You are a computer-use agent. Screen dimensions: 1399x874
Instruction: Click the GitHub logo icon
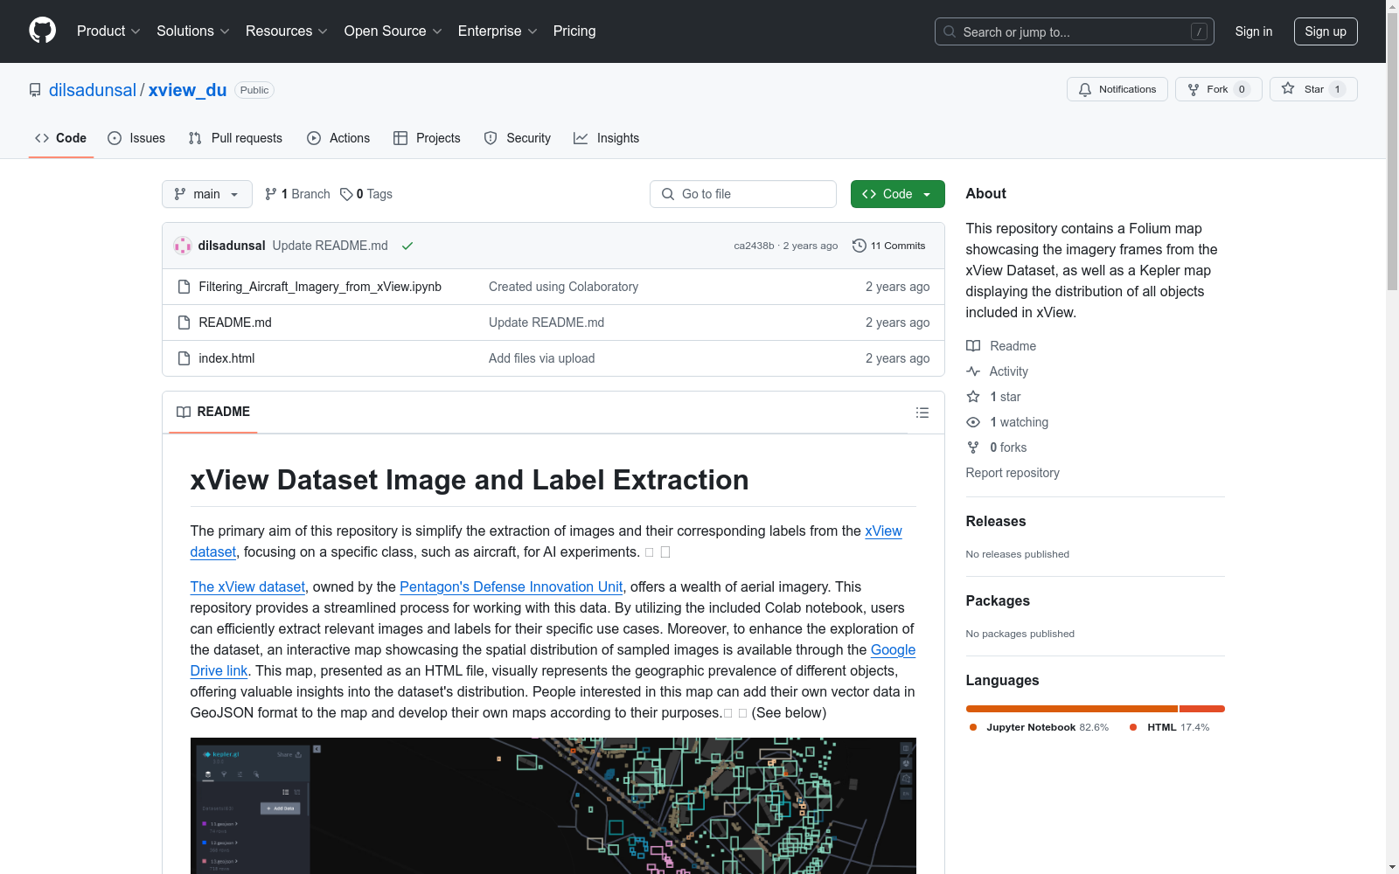[42, 31]
